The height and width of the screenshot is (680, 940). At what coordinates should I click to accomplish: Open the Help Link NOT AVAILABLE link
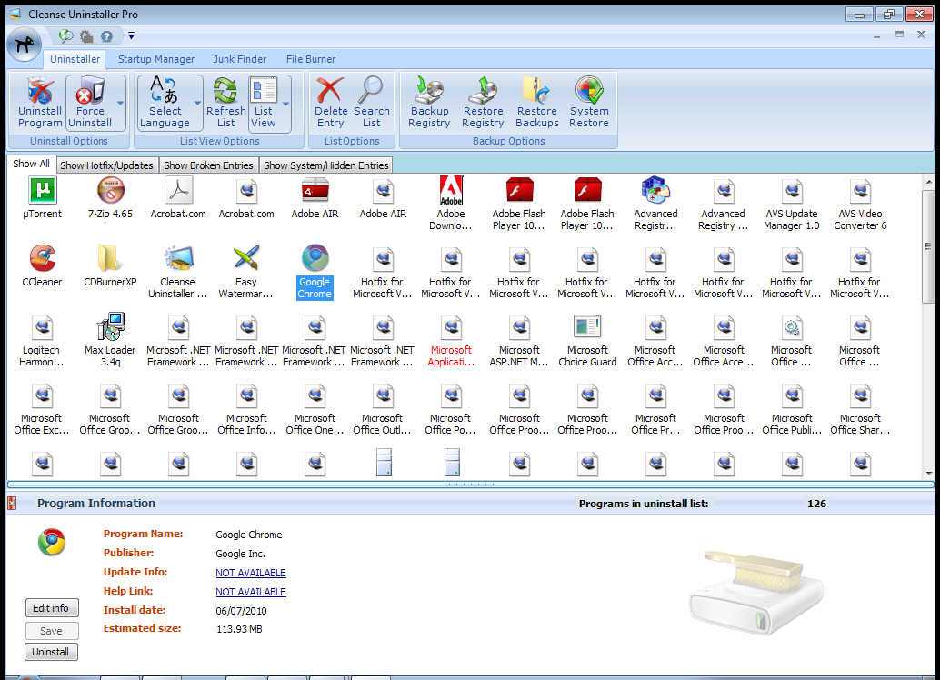(251, 592)
